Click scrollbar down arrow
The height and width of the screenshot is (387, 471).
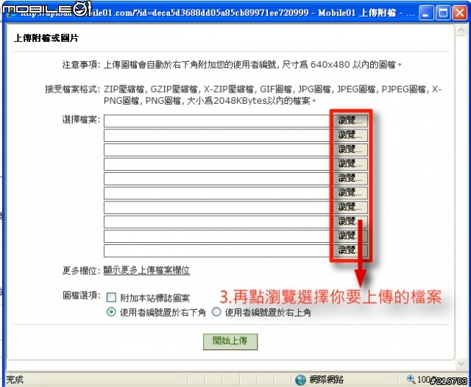(x=461, y=364)
